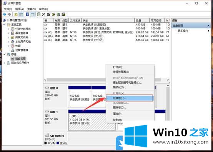Select the 450 MB recovery partition on 磁盘 0
Image resolution: width=213 pixels, height=152 pixels.
80,96
